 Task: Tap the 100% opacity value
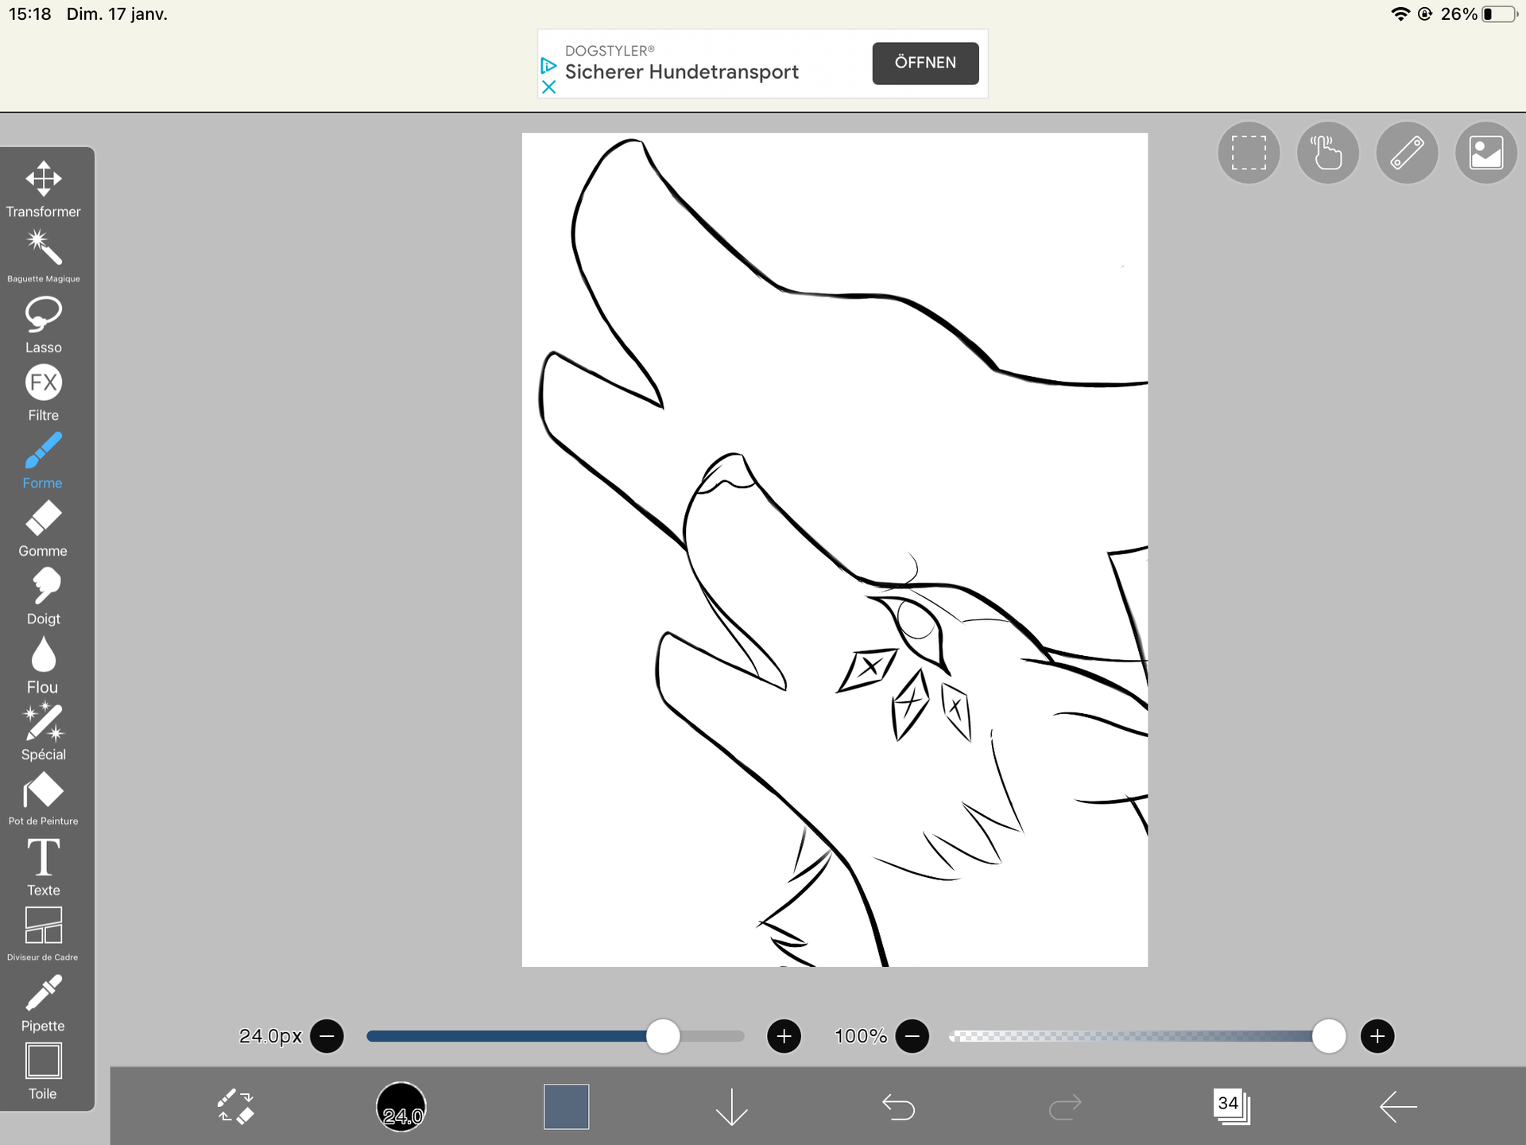click(x=861, y=1036)
